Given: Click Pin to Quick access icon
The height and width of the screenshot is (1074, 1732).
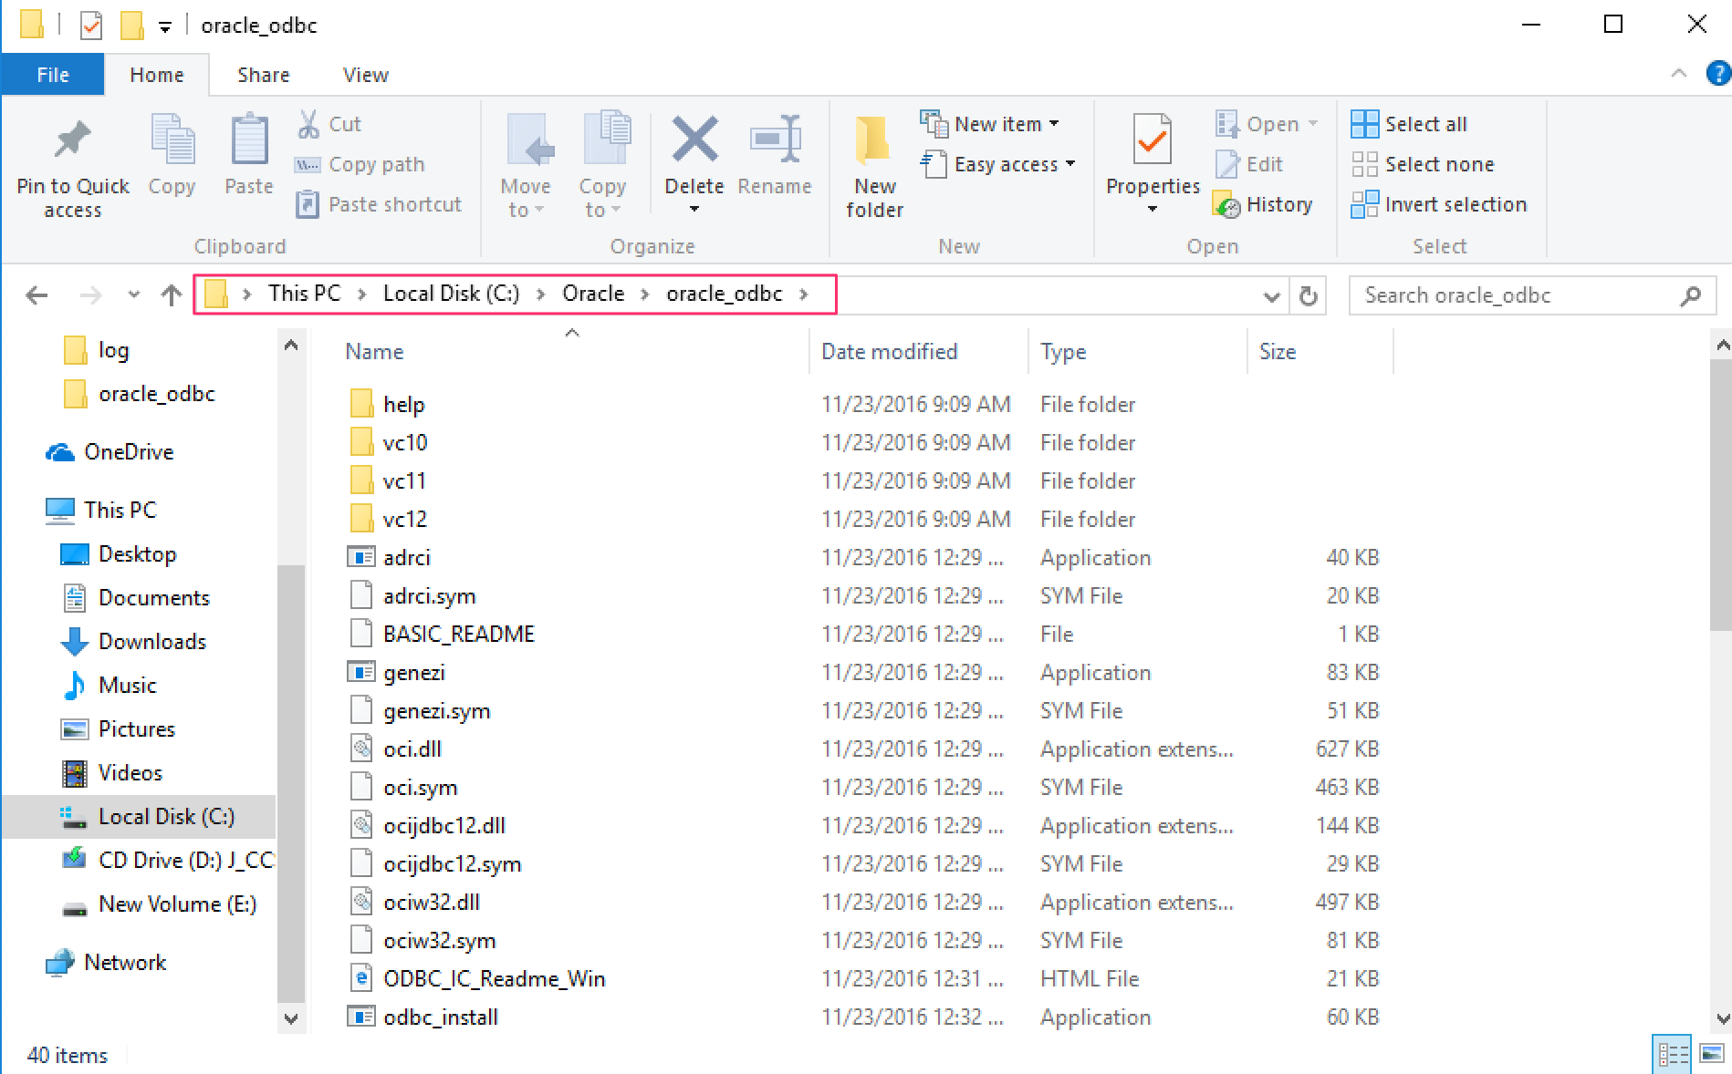Looking at the screenshot, I should (x=72, y=140).
